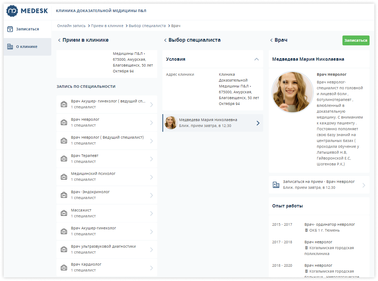
Task: Open Врач -Эндокринолог row chevron
Action: coord(151,195)
